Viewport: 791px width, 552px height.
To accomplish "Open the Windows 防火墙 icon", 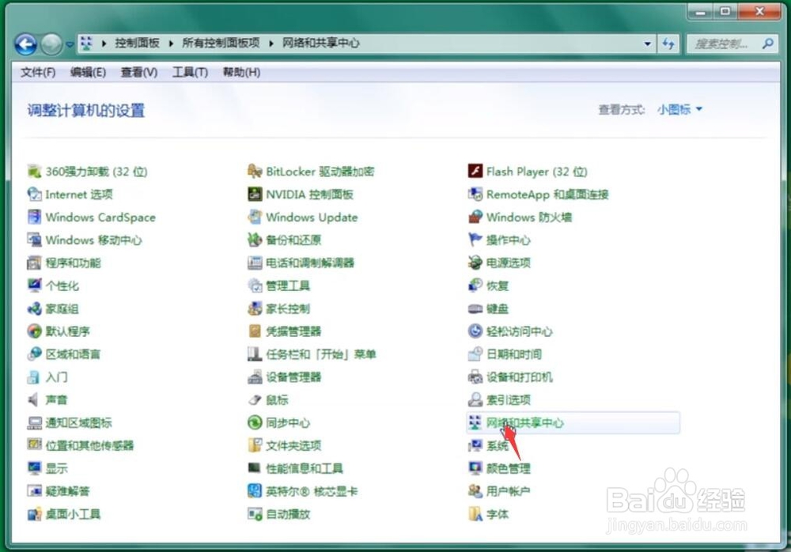I will click(x=475, y=217).
